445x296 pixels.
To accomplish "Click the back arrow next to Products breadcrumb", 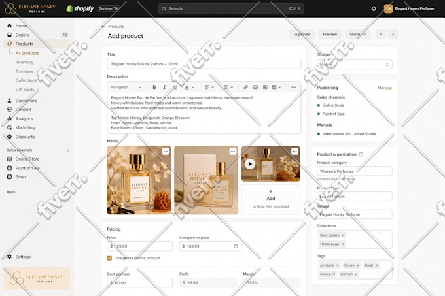I will point(103,27).
